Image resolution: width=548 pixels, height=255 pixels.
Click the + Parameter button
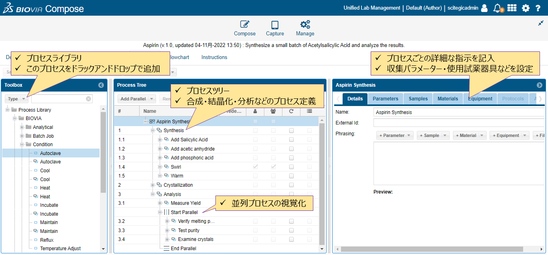click(x=392, y=136)
